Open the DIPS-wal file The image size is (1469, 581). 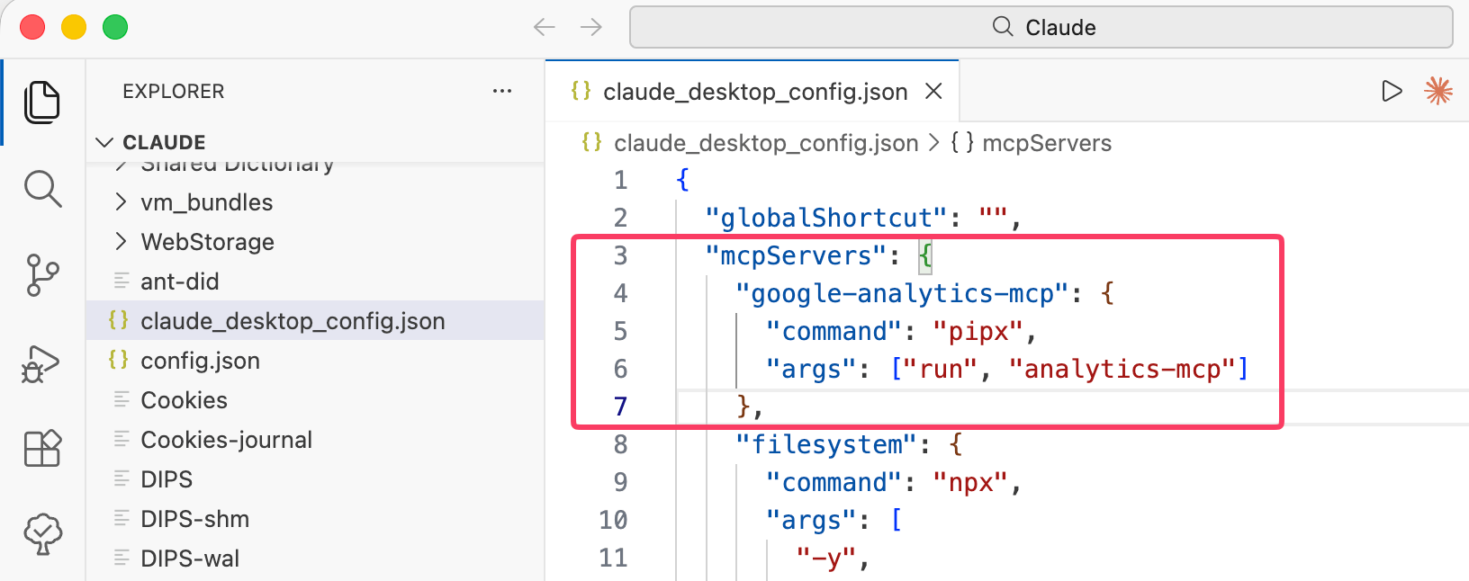(x=315, y=559)
